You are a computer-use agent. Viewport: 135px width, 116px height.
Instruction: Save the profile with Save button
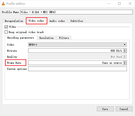pos(105,109)
